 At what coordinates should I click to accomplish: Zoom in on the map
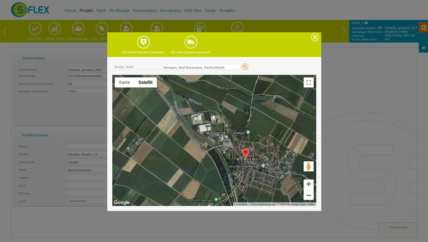coord(309,185)
